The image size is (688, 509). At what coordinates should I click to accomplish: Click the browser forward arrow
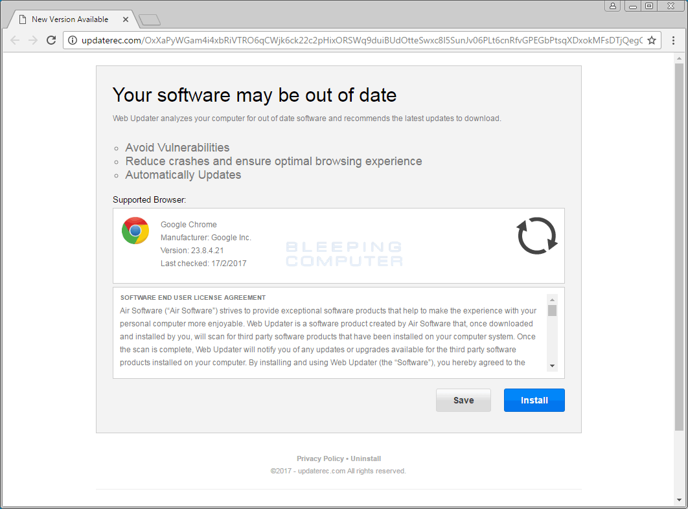point(33,40)
